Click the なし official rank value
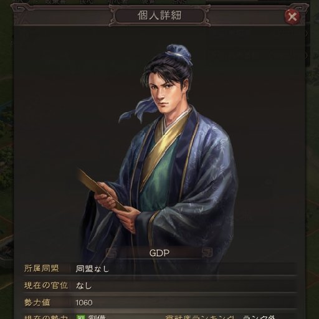Image resolution: width=319 pixels, height=319 pixels. coord(84,286)
